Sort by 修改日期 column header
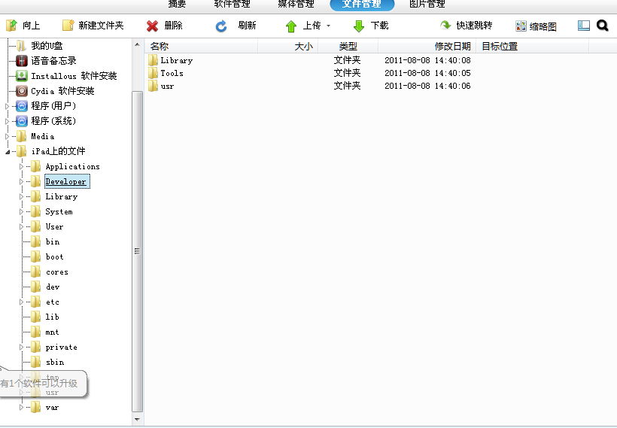Image resolution: width=617 pixels, height=428 pixels. (x=451, y=47)
